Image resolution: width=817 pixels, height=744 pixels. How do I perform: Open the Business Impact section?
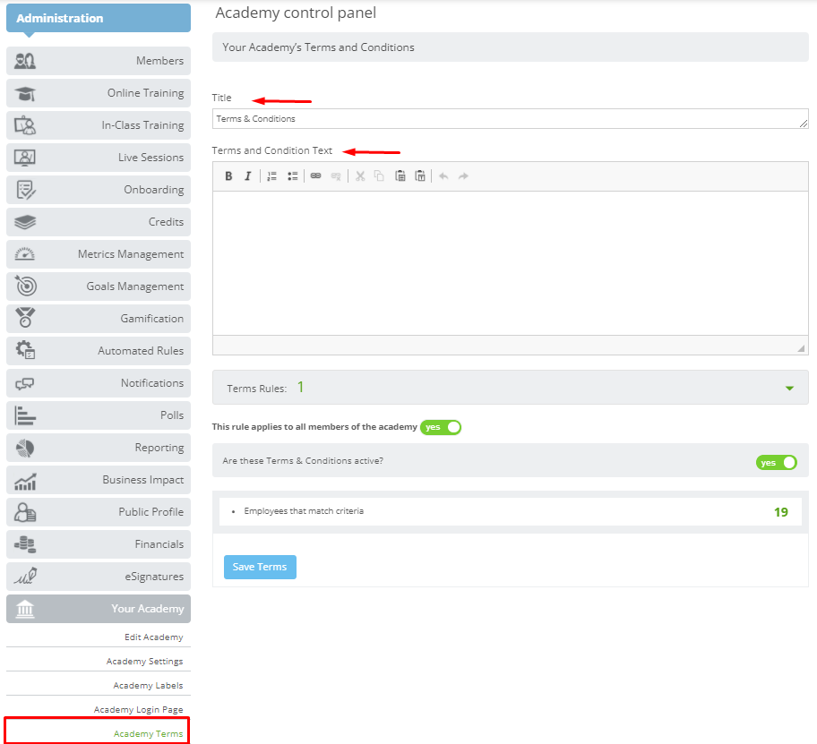99,480
